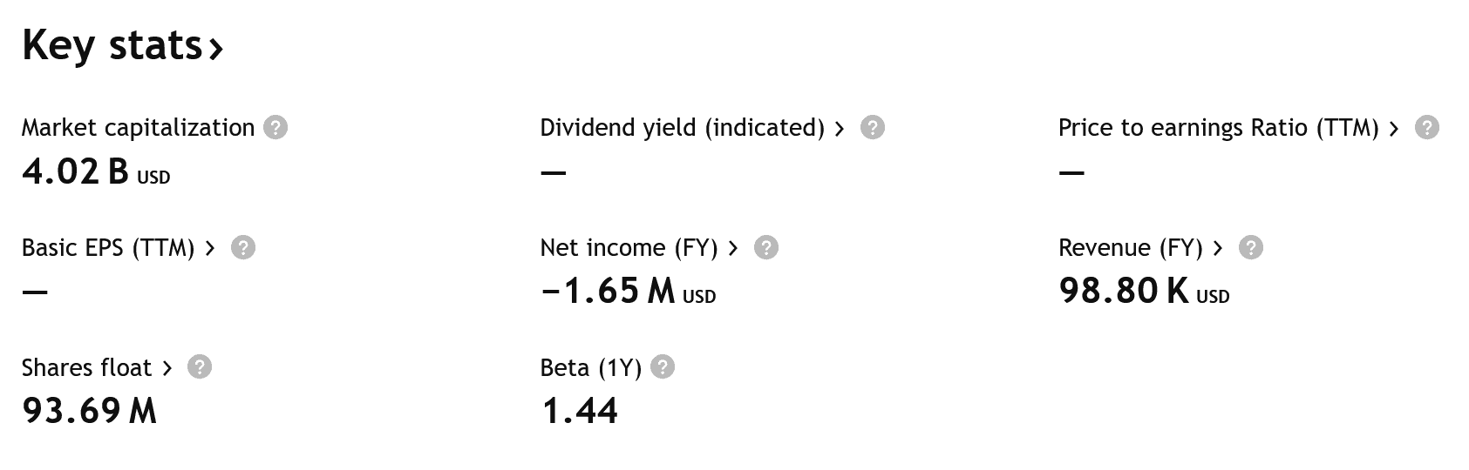Image resolution: width=1469 pixels, height=470 pixels.
Task: Open the Key stats heading link
Action: (x=123, y=45)
